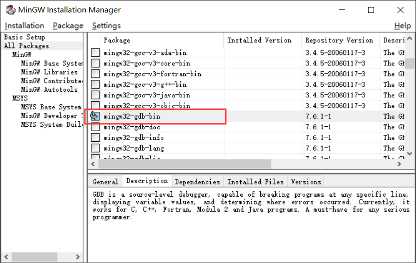Sort by the Repository Version column header
The width and height of the screenshot is (416, 263).
341,40
